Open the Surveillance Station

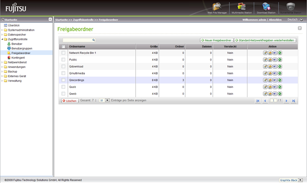291,8
